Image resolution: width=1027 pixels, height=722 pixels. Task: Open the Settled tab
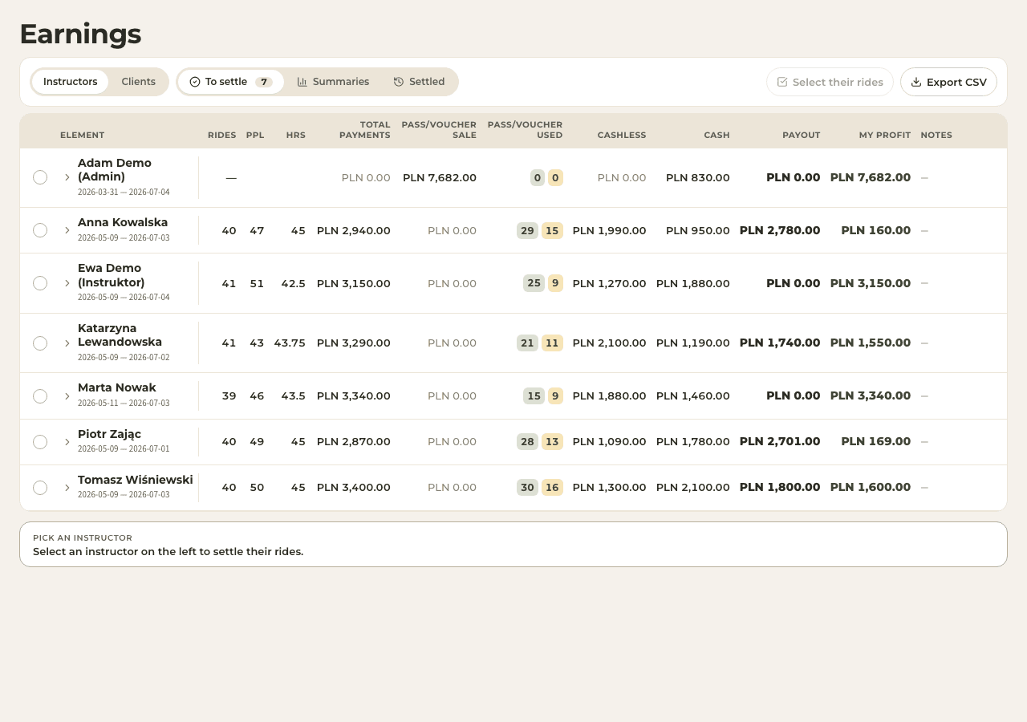tap(419, 82)
